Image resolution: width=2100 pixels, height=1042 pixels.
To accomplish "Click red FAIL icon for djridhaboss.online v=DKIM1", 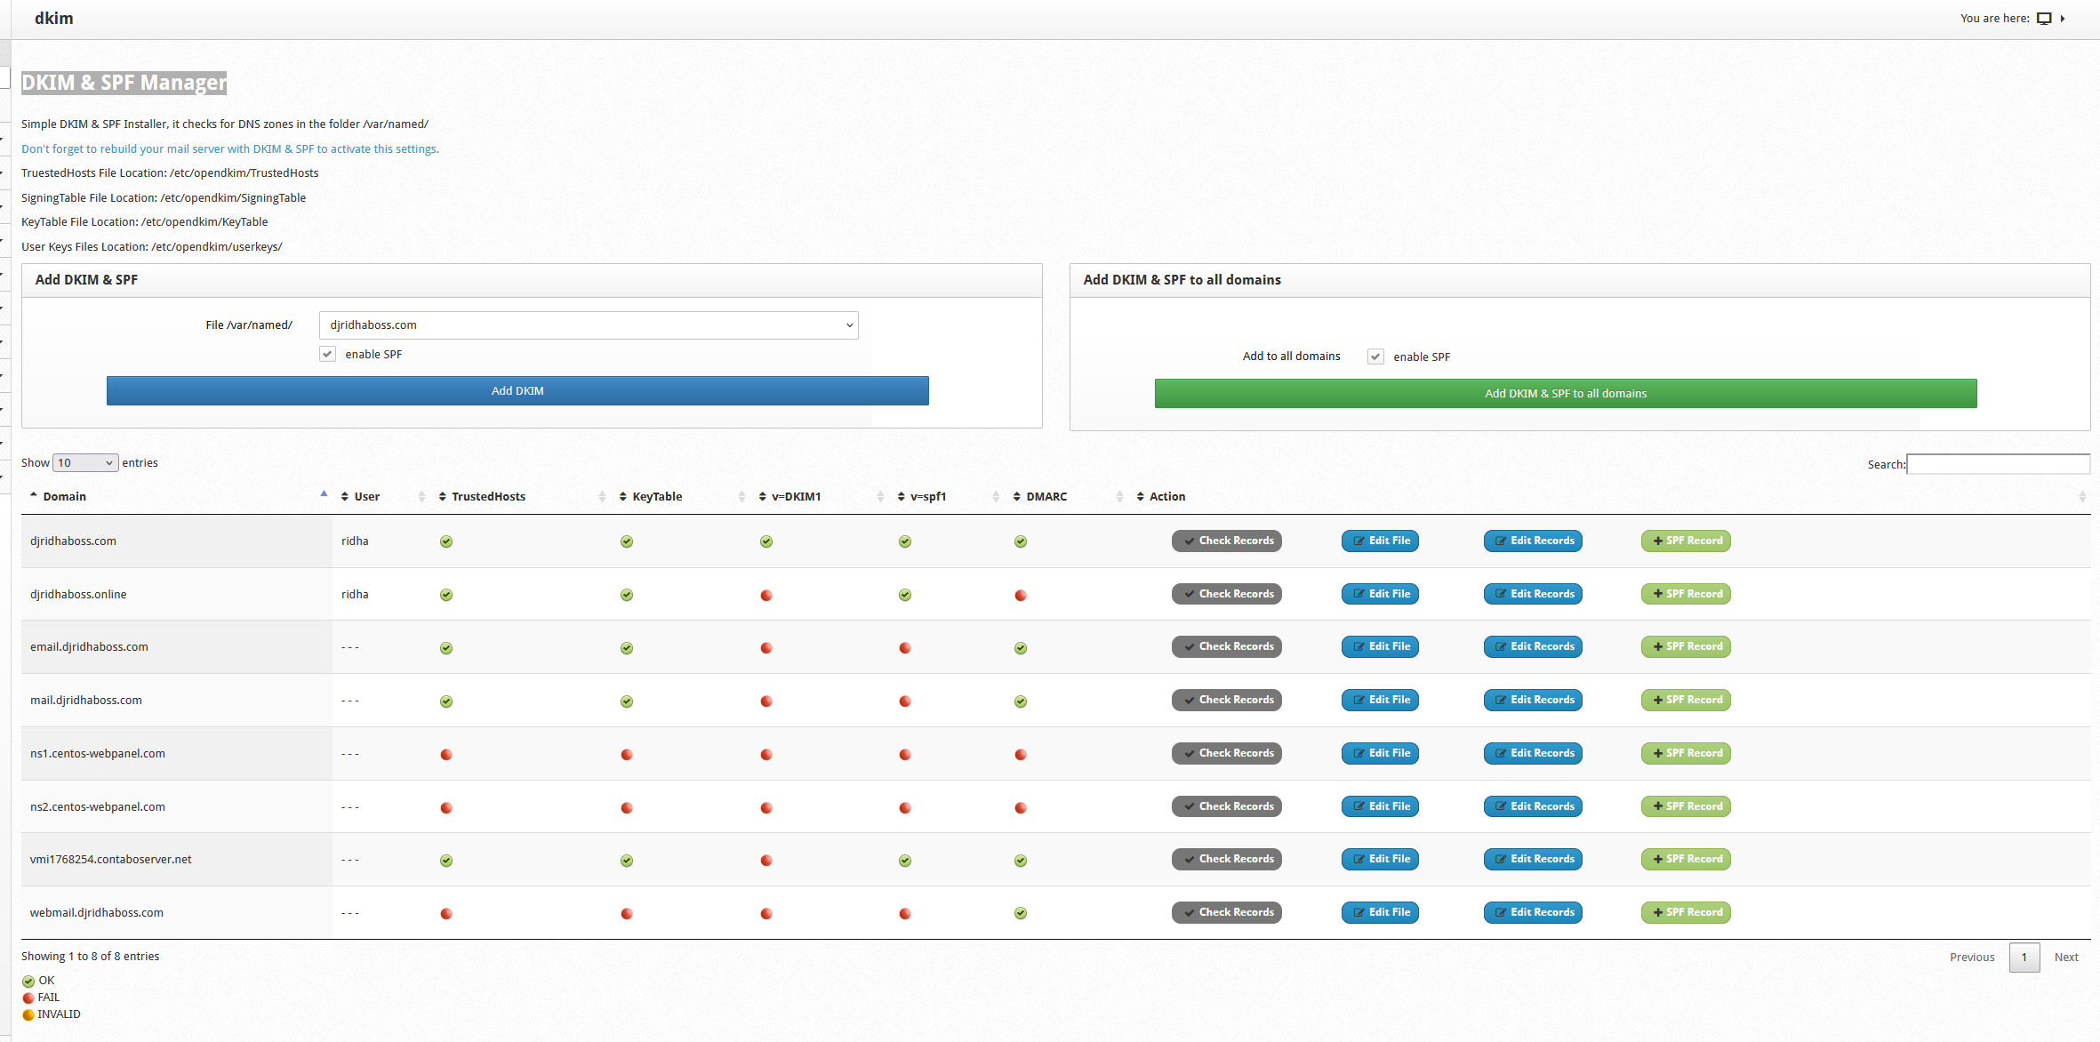I will [766, 595].
